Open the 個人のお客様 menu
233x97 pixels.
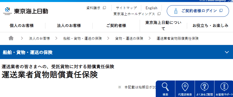tap(22, 25)
